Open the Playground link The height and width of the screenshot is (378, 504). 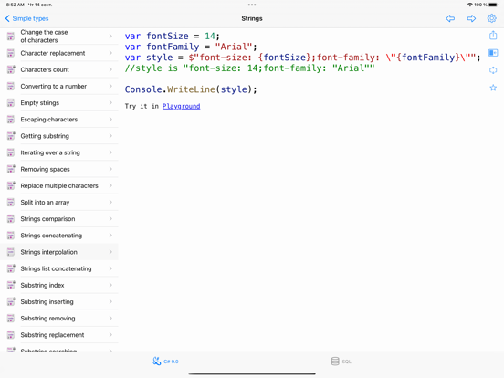click(181, 106)
